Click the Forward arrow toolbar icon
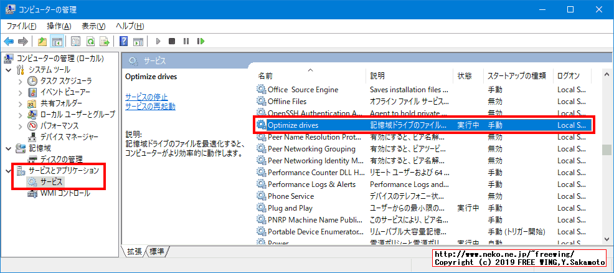This screenshot has width=614, height=273. [22, 41]
